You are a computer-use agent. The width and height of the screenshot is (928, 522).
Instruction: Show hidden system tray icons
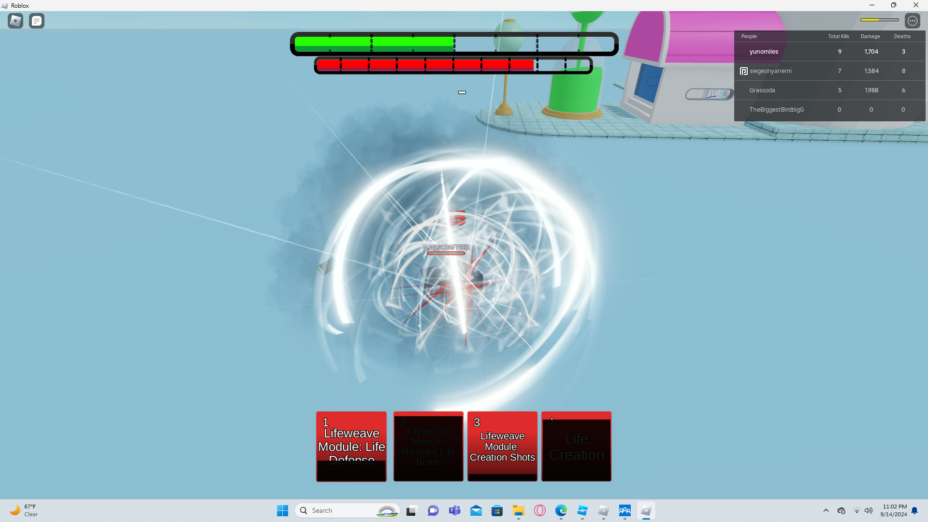point(826,510)
